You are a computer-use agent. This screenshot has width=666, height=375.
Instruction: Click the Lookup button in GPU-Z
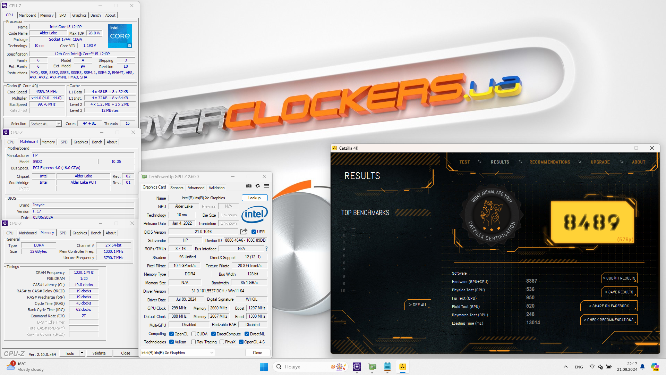pos(254,198)
